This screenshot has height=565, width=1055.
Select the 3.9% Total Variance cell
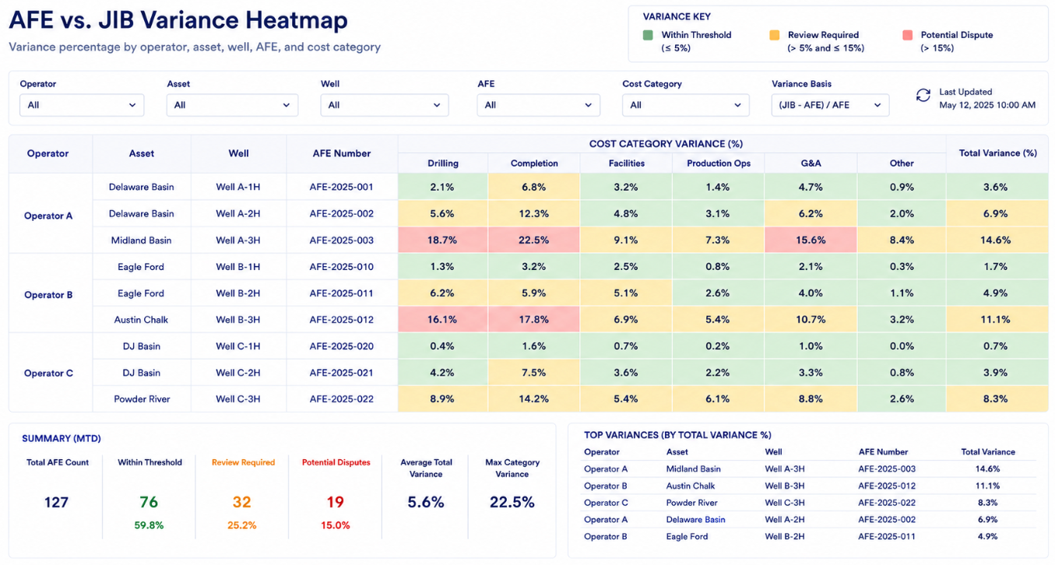(x=997, y=373)
